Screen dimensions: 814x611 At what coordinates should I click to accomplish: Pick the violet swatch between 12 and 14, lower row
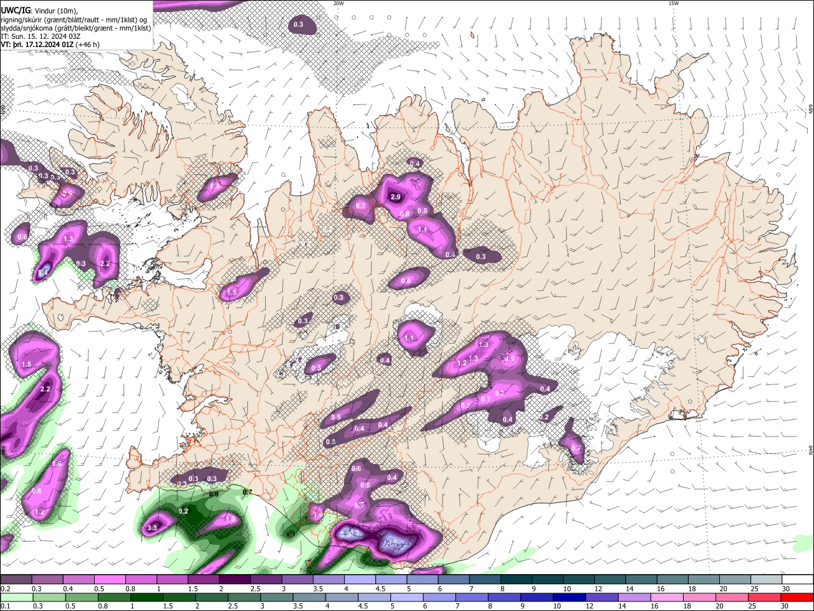click(x=601, y=597)
